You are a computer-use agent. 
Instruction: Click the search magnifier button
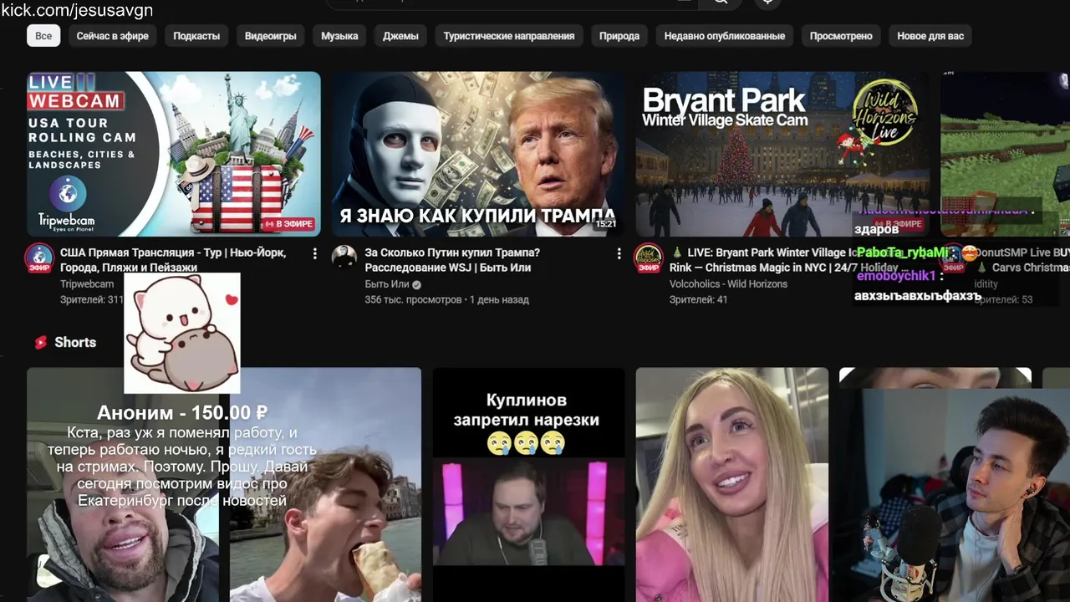pyautogui.click(x=720, y=3)
